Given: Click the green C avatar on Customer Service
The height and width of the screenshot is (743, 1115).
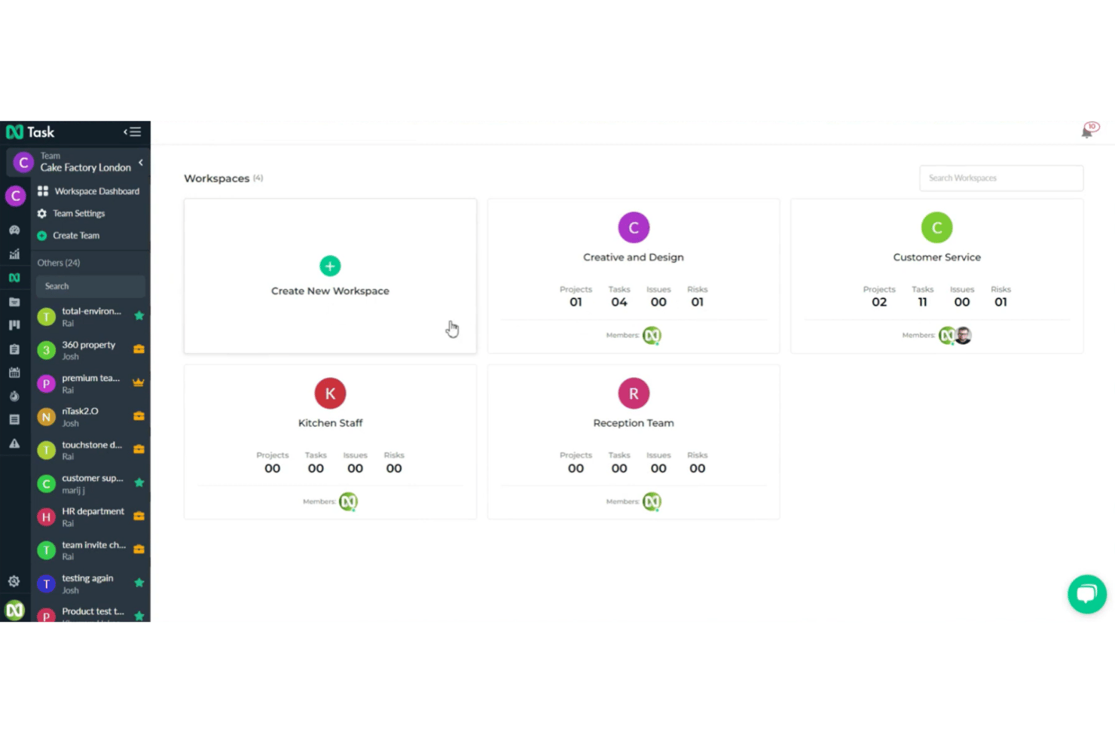Looking at the screenshot, I should (937, 227).
